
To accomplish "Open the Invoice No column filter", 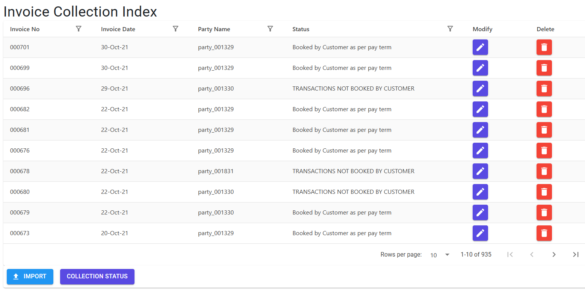I will 79,29.
